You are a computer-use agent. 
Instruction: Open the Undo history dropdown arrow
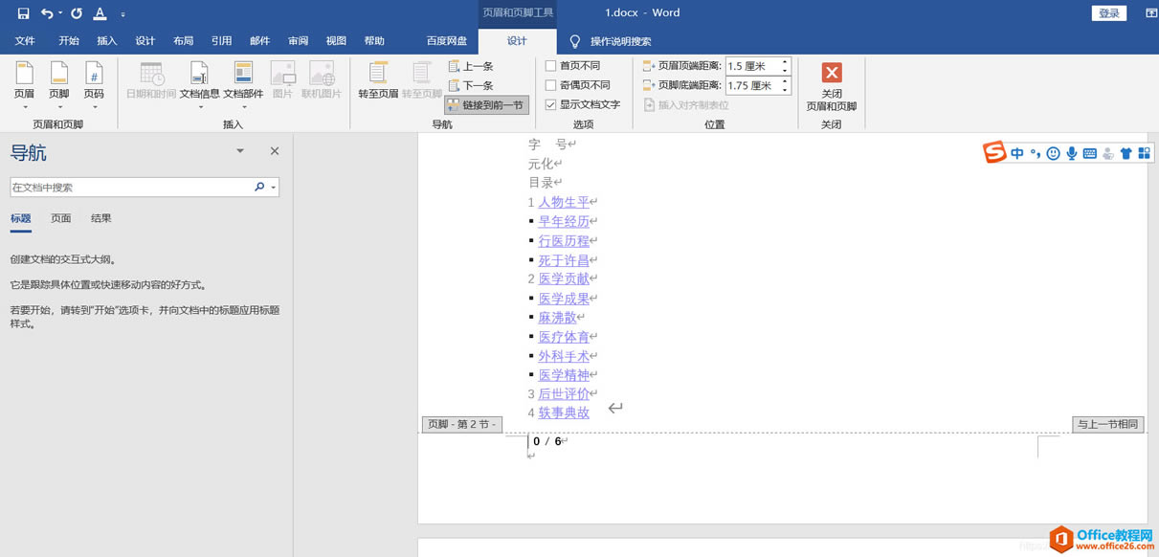point(60,13)
